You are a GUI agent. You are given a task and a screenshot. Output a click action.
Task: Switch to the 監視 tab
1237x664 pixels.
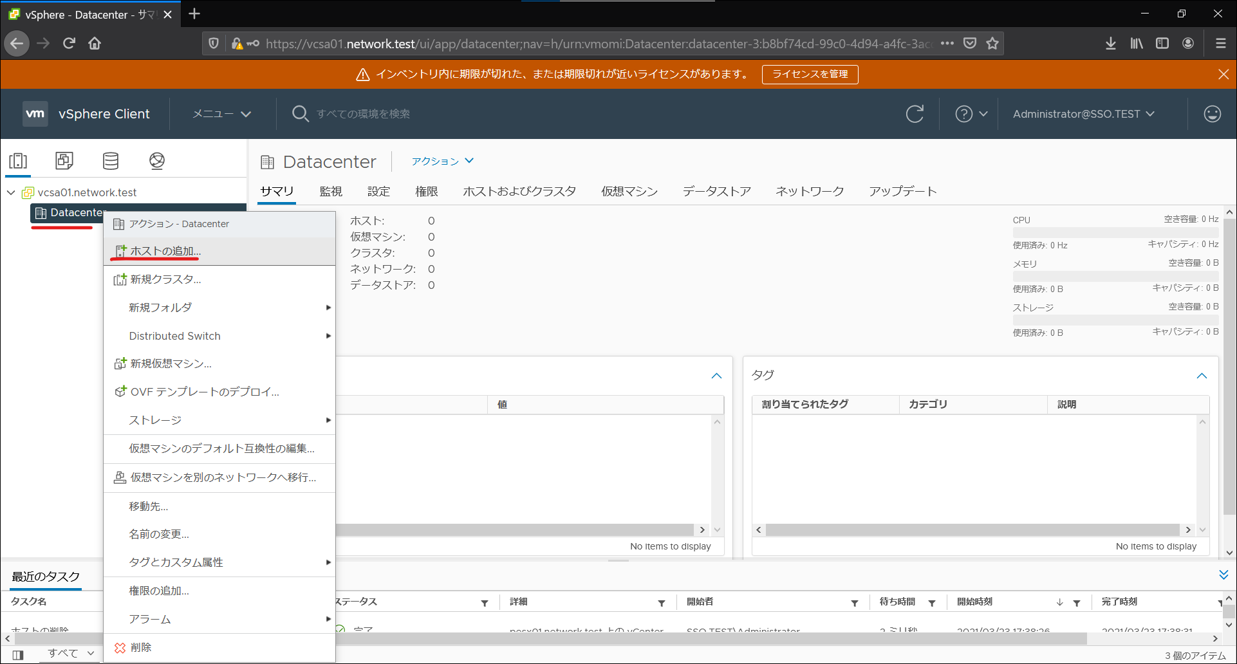(331, 191)
